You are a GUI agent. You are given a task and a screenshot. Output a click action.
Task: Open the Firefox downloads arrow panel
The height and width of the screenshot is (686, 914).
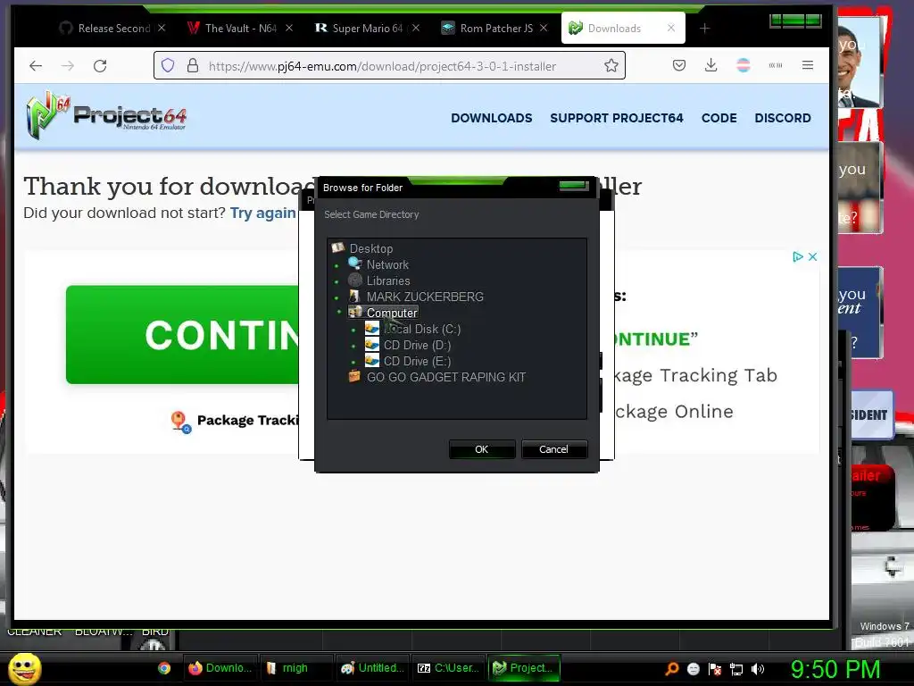click(x=710, y=65)
